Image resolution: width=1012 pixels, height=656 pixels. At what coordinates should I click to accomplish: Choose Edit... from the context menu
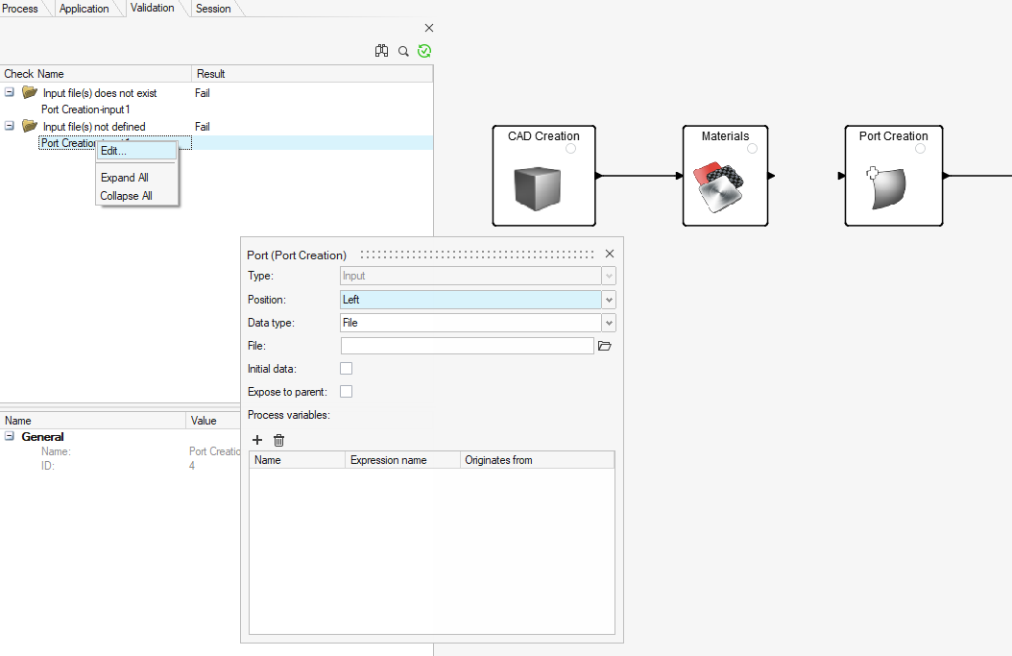pos(113,151)
